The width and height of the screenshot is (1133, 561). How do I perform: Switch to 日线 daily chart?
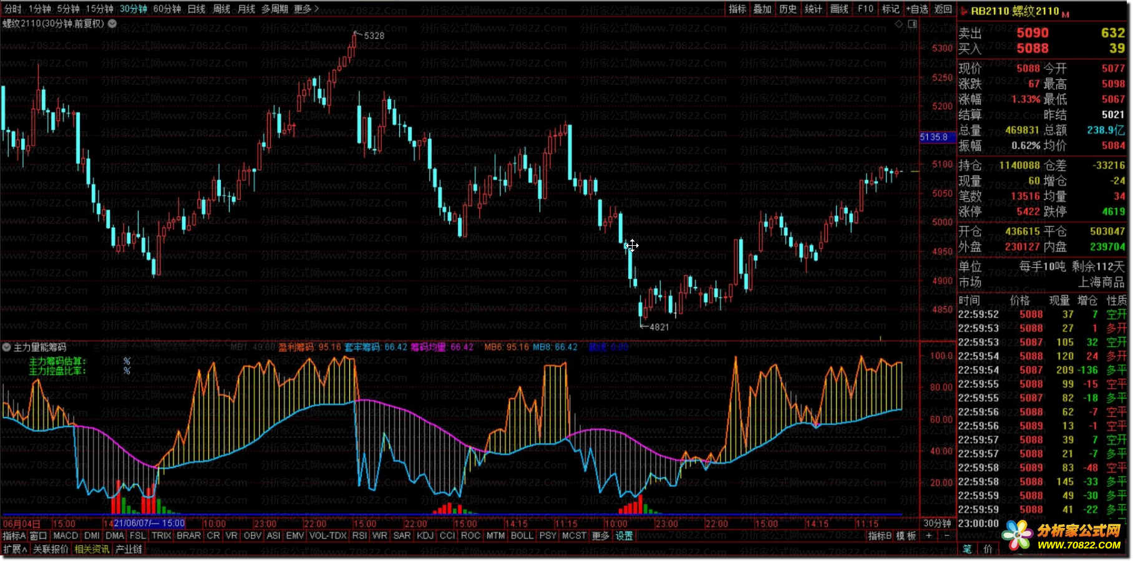(x=197, y=9)
